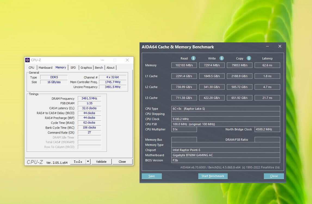312x204 pixels.
Task: Click the Write info icon
Action: [x=222, y=58]
